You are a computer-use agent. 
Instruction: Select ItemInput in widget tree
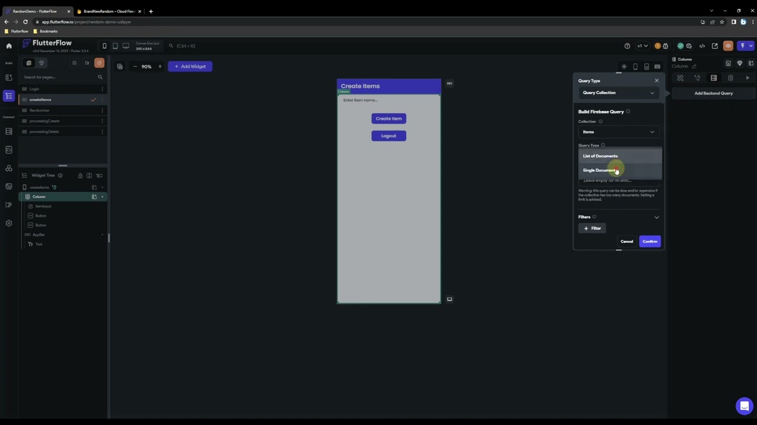coord(43,206)
